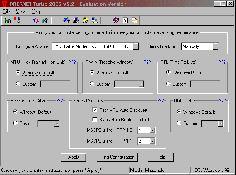Select TTL Windows Default radio button

coord(168,72)
